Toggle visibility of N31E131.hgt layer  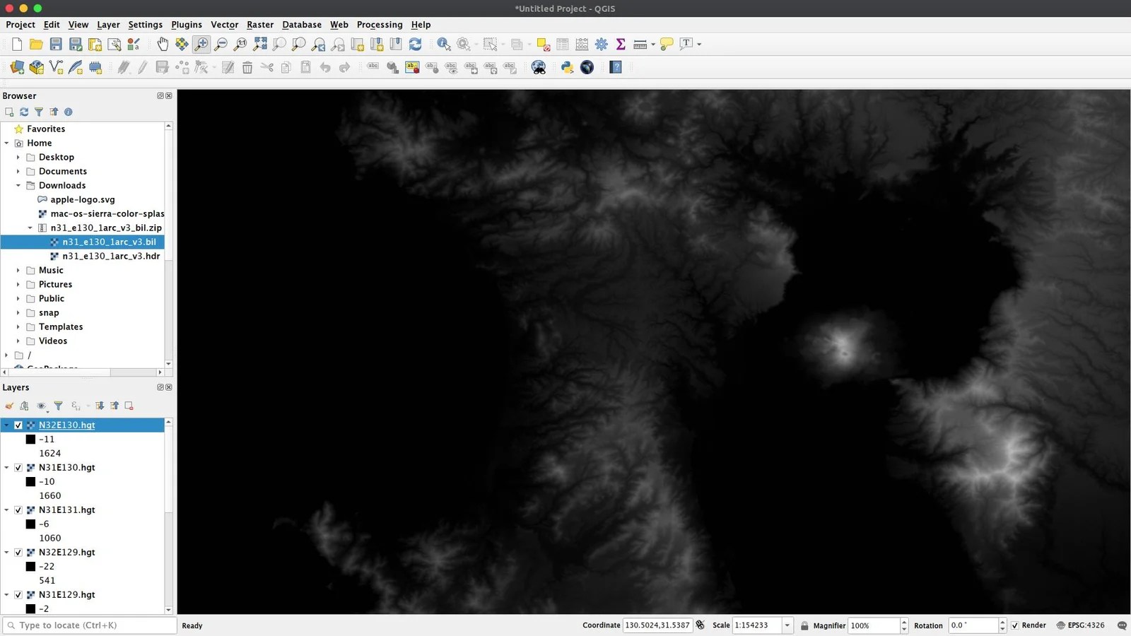(x=18, y=510)
